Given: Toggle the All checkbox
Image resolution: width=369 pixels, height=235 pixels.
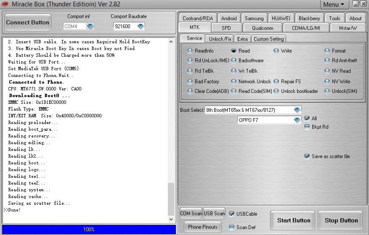Looking at the screenshot, I should pos(307,118).
